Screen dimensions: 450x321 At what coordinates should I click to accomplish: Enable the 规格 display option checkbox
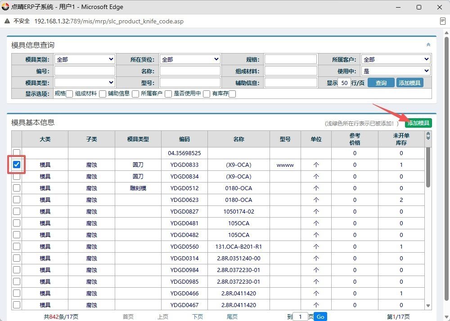tap(69, 94)
